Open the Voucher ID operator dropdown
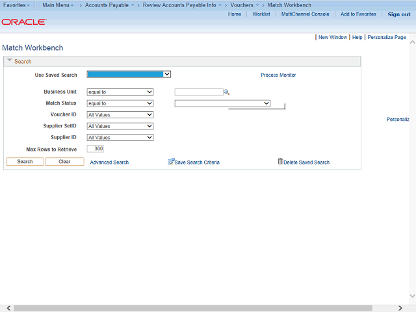416x312 pixels. [120, 115]
